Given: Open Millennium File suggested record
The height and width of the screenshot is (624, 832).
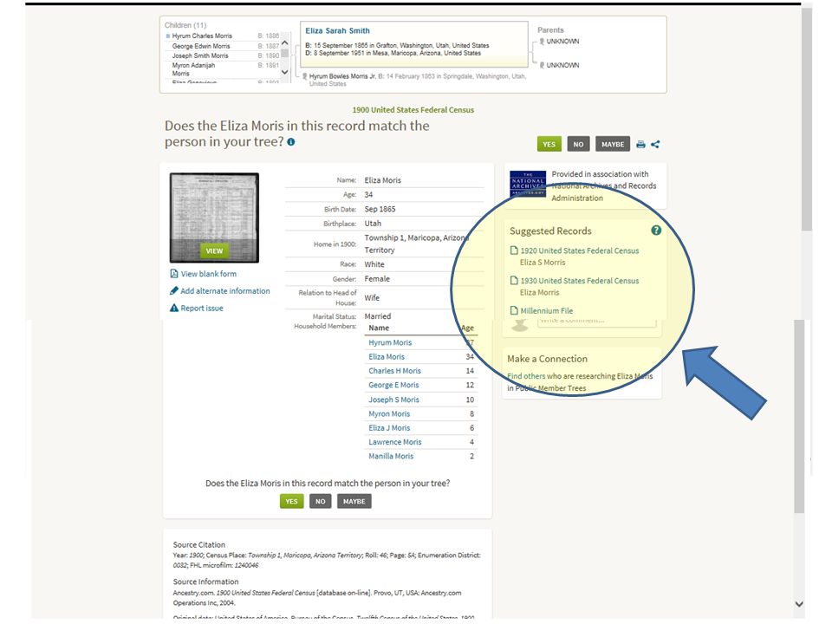Looking at the screenshot, I should [x=547, y=311].
